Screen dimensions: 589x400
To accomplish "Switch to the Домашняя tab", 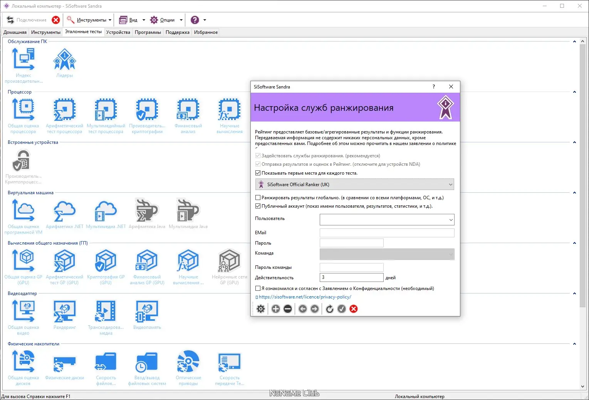I will pyautogui.click(x=15, y=32).
